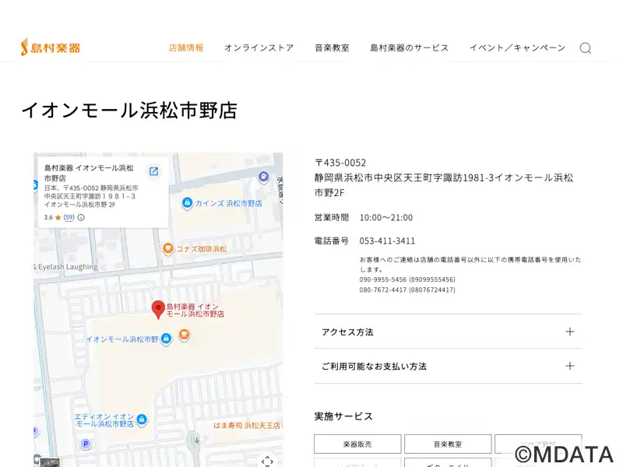Viewport: 623px width, 467px height.
Task: Select 音楽教室 in the top navigation
Action: 332,47
